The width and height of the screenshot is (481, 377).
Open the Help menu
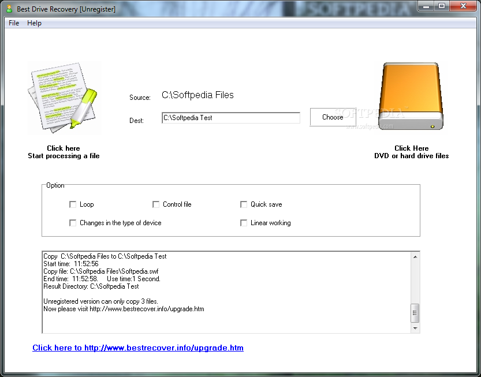(x=34, y=23)
